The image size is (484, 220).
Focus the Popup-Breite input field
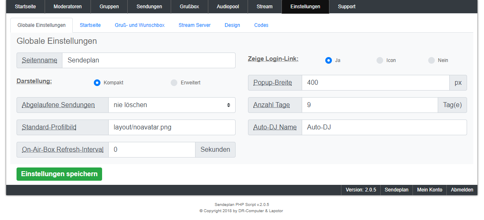(x=375, y=83)
